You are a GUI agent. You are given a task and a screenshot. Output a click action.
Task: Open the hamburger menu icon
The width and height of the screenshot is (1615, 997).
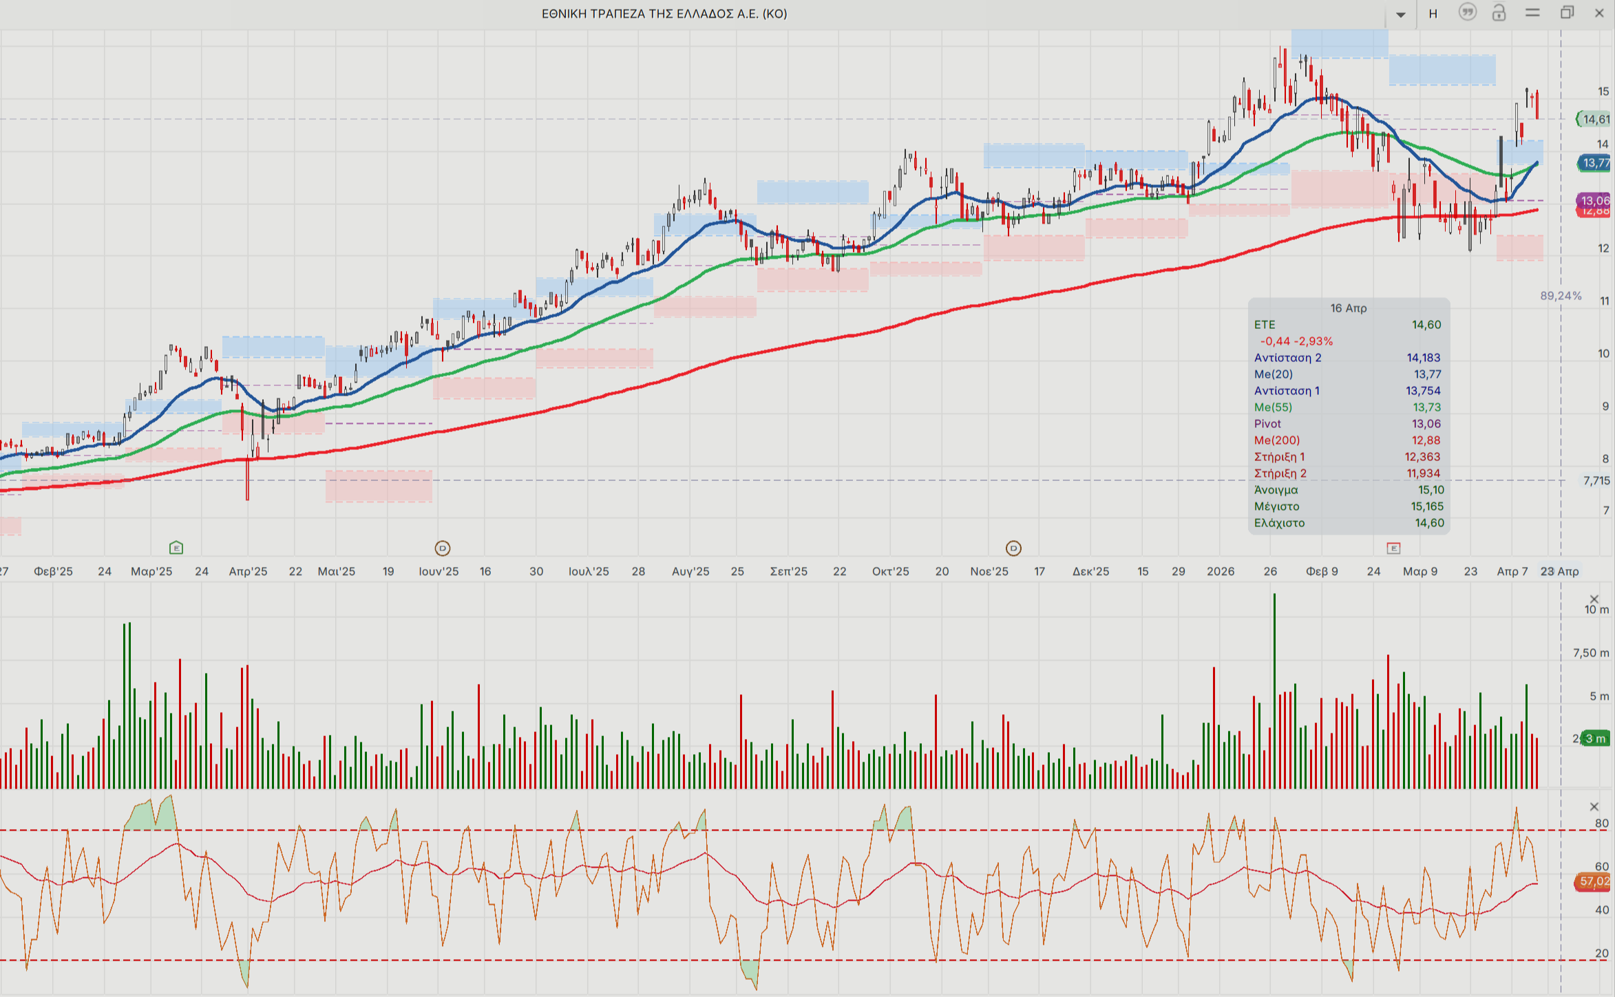click(x=1532, y=13)
